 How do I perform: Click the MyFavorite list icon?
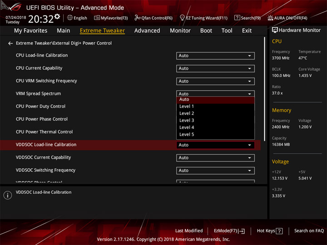tap(97, 18)
